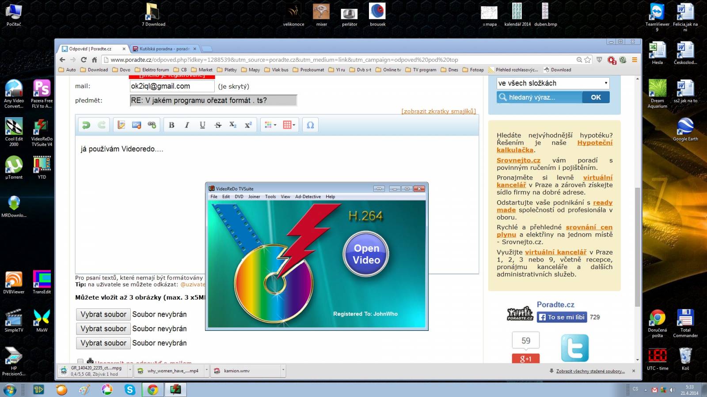Open the Ad-Detective menu in VideoReDo
707x397 pixels.
(x=308, y=197)
